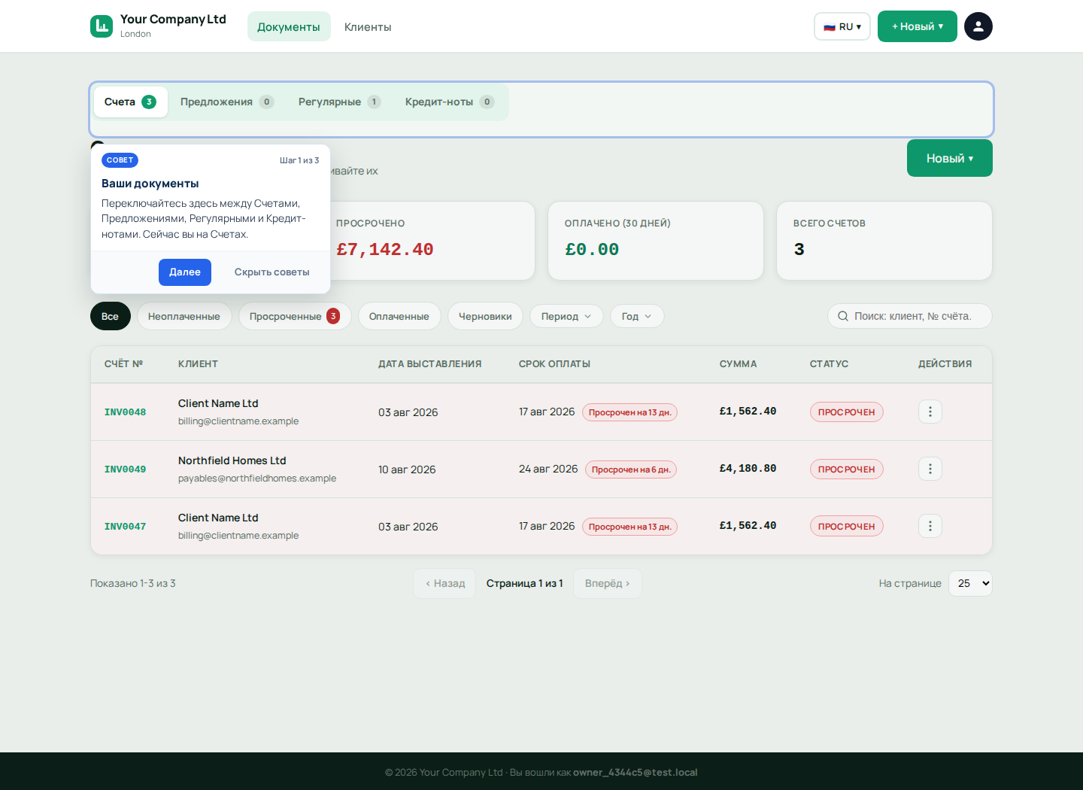Expand the large green "Новый" dropdown
1083x790 pixels.
[950, 158]
